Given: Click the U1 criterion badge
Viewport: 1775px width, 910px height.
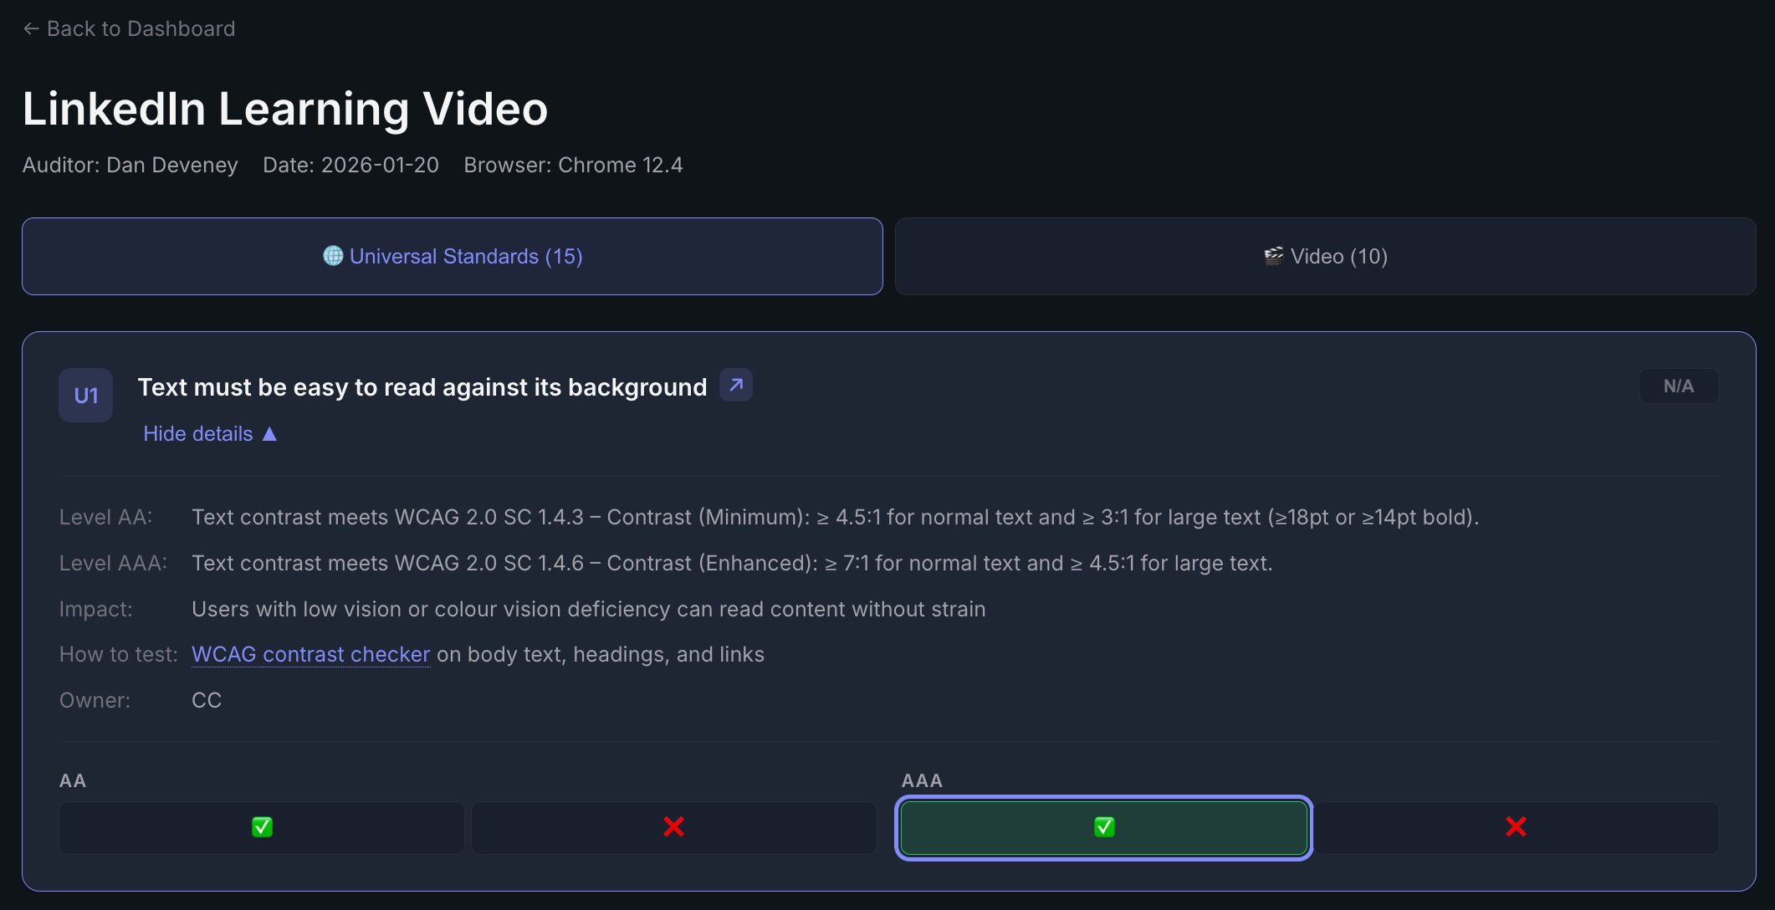Looking at the screenshot, I should [x=86, y=396].
